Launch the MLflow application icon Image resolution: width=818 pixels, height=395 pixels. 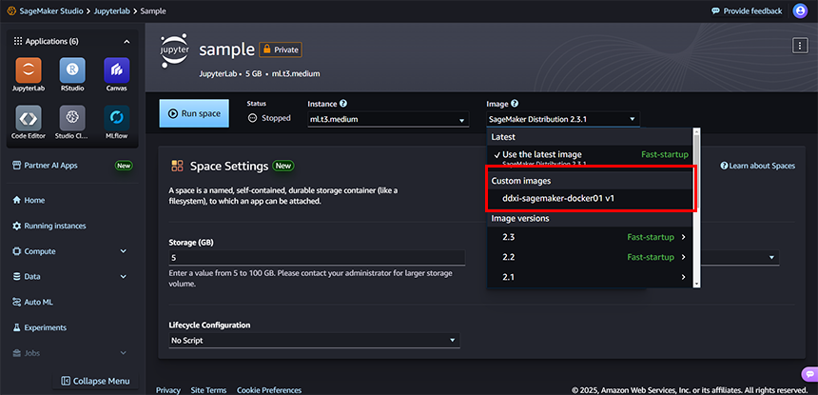pos(117,118)
